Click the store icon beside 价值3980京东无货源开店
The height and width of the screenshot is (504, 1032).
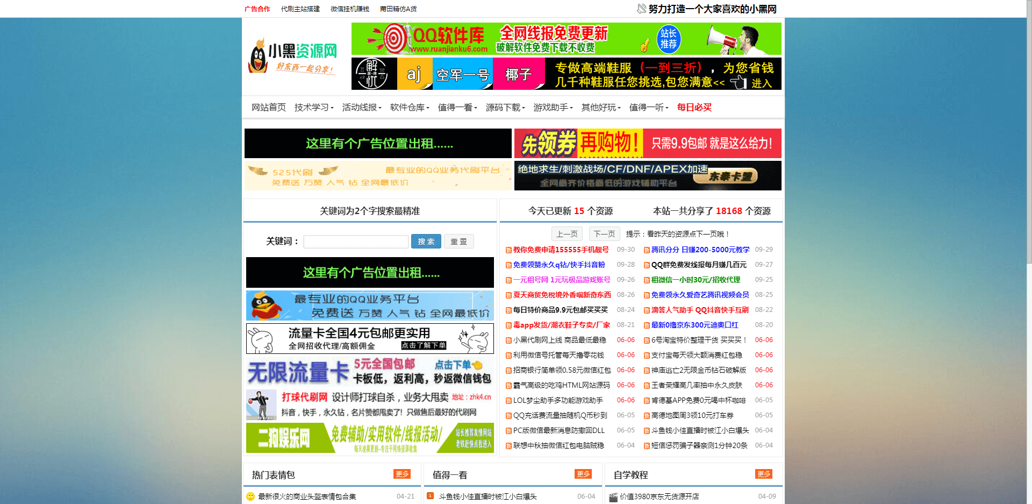pos(613,496)
